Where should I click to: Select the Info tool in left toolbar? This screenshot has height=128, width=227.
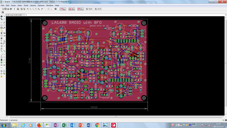coord(1,16)
